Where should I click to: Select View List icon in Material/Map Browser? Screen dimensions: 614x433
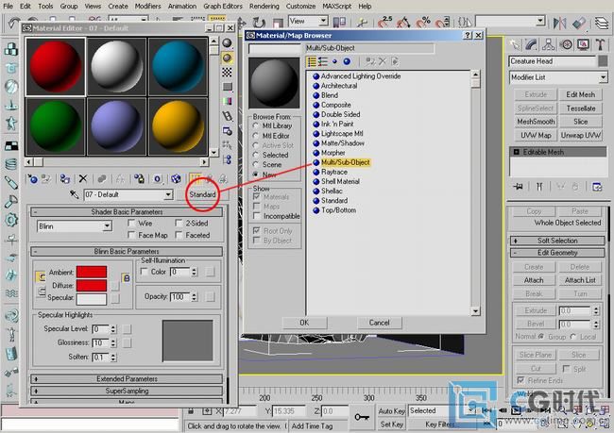click(x=312, y=61)
